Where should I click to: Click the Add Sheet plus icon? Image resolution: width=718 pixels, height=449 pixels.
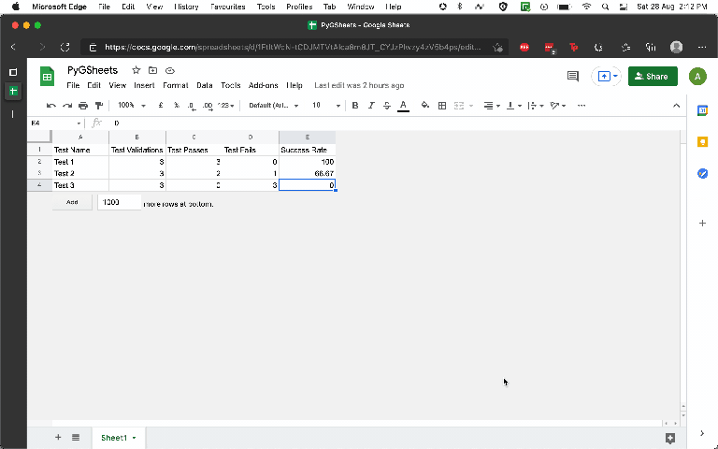58,437
